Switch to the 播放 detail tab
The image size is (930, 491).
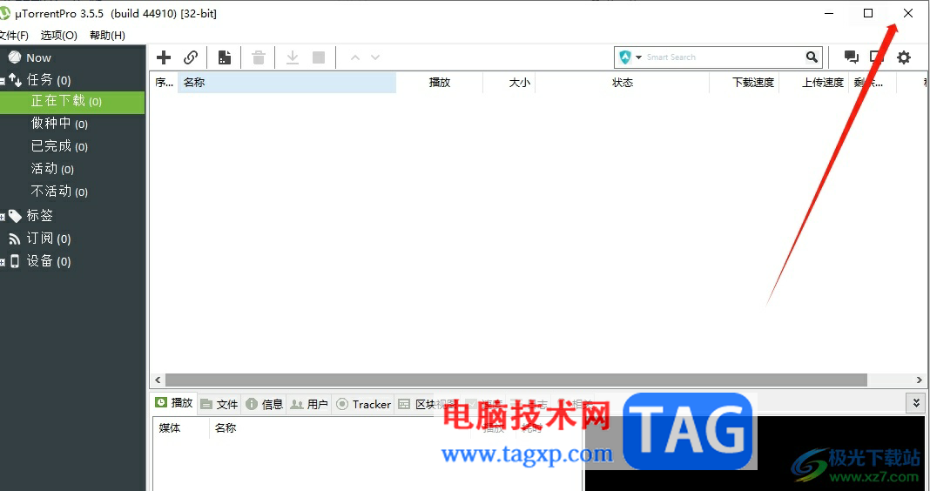click(x=174, y=403)
